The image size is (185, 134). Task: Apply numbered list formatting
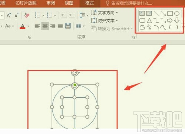click(x=49, y=15)
